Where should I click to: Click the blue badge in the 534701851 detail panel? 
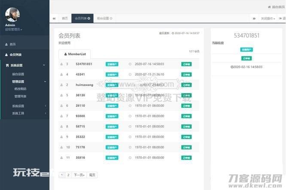(246, 50)
